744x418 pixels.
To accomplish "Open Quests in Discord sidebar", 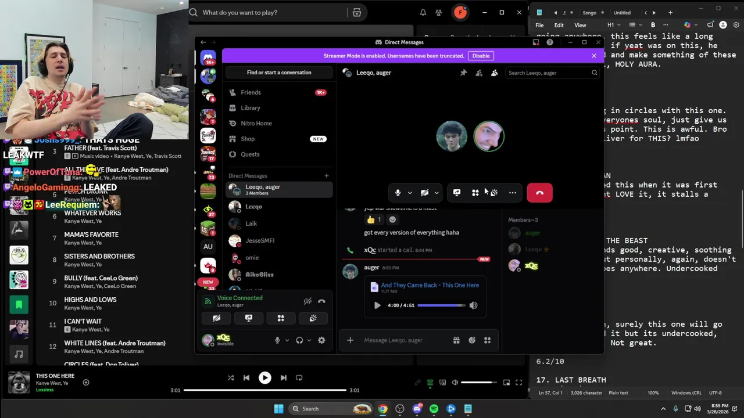I will (278, 154).
